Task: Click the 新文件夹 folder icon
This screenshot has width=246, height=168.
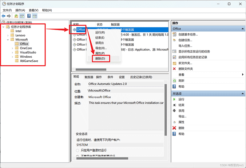Action: coord(174,63)
